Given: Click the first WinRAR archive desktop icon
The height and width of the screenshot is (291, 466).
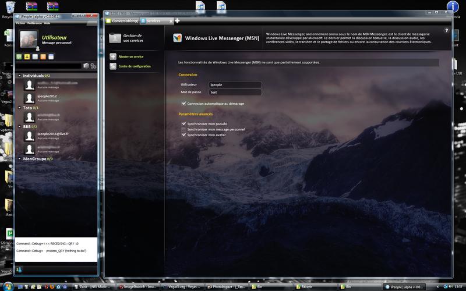Looking at the screenshot, I should (x=31, y=6).
